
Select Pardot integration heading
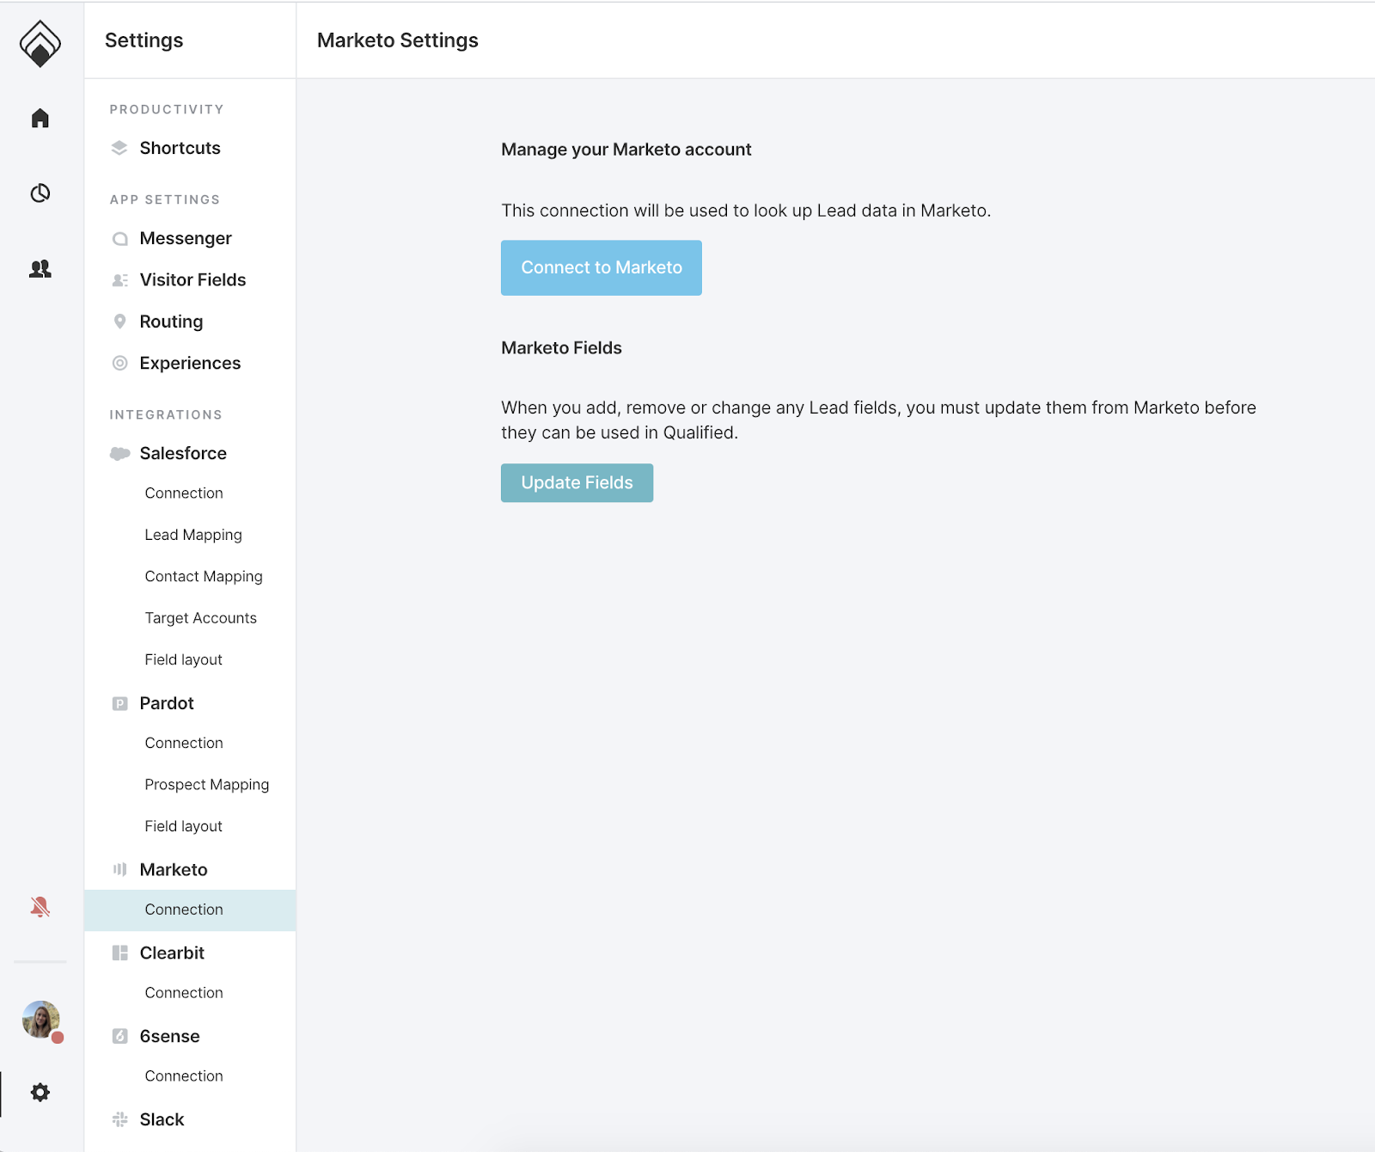pyautogui.click(x=167, y=703)
